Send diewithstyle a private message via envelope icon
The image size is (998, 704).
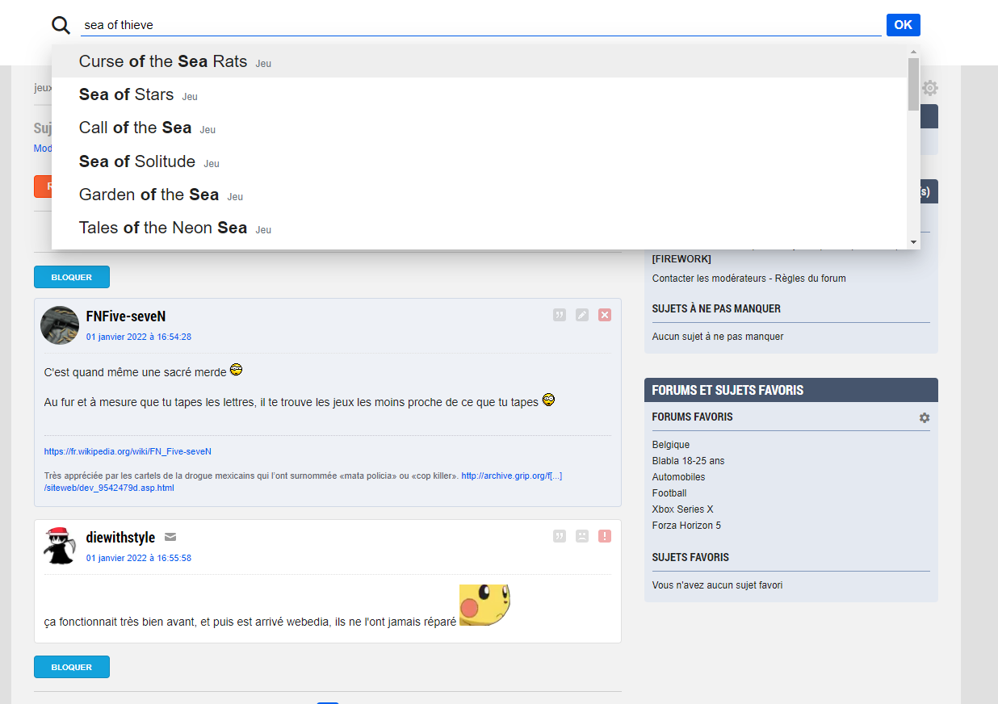[x=170, y=538]
